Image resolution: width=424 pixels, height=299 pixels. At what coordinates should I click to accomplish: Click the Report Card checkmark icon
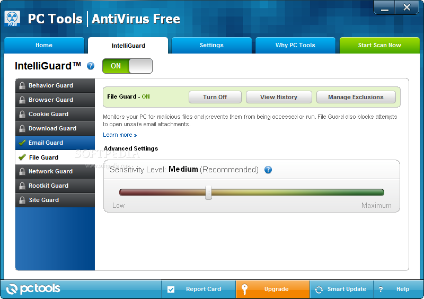point(171,289)
